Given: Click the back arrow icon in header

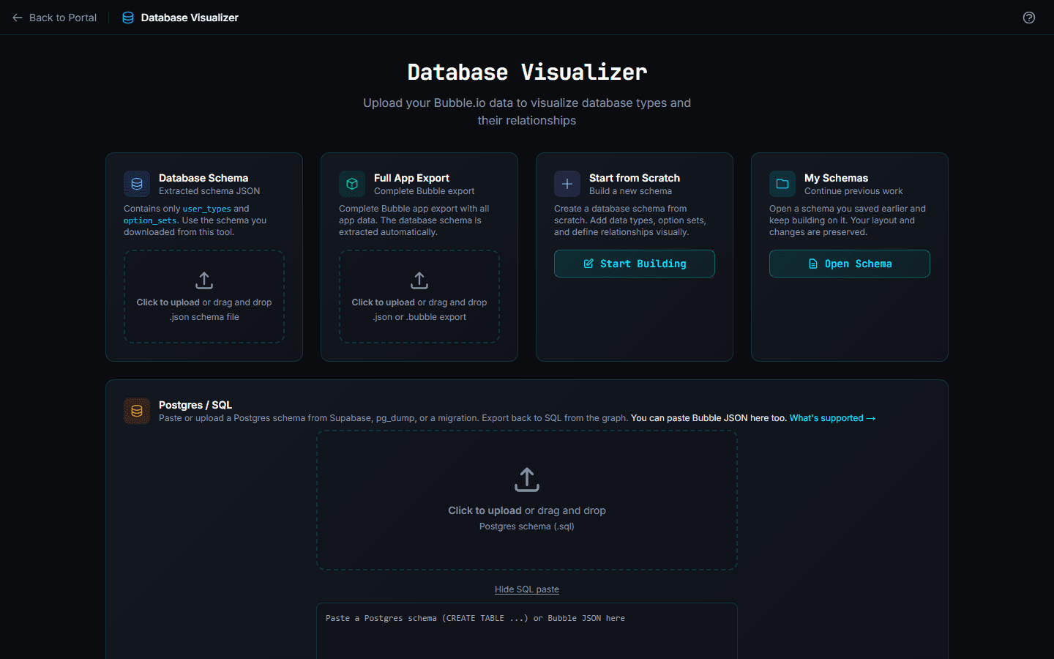Looking at the screenshot, I should coord(18,18).
